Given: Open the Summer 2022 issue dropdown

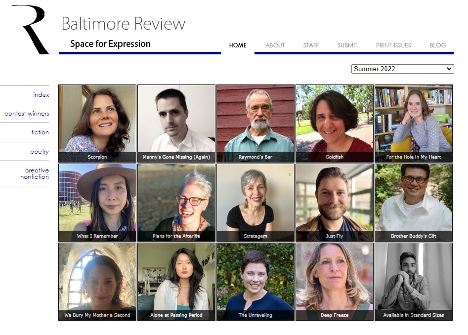Looking at the screenshot, I should point(402,69).
